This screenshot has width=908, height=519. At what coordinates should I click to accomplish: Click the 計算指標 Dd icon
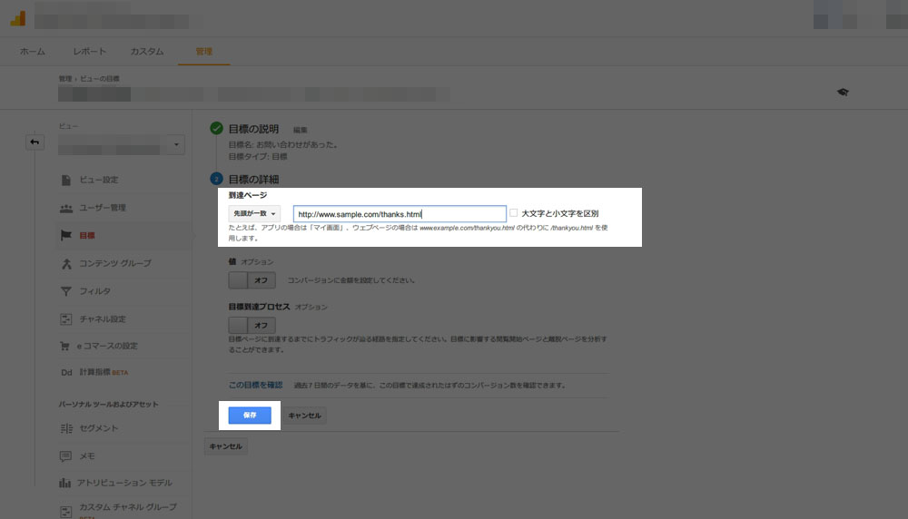click(x=66, y=373)
